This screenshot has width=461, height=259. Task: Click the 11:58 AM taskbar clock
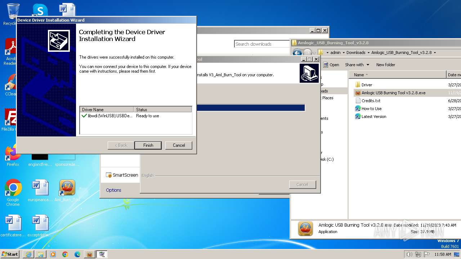point(443,254)
